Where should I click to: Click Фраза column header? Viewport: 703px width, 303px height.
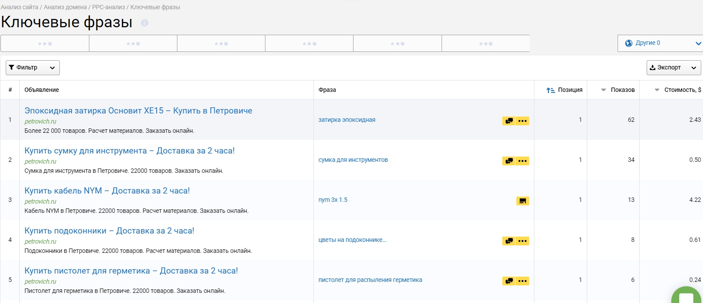pos(327,90)
